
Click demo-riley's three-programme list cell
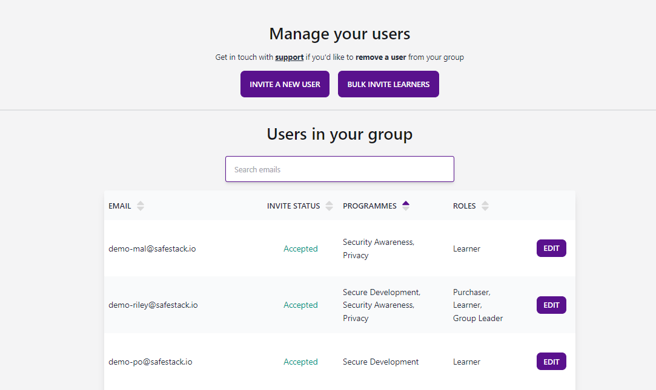point(382,305)
